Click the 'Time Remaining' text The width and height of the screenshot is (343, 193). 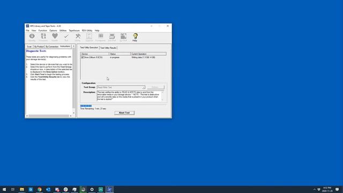tap(93, 108)
